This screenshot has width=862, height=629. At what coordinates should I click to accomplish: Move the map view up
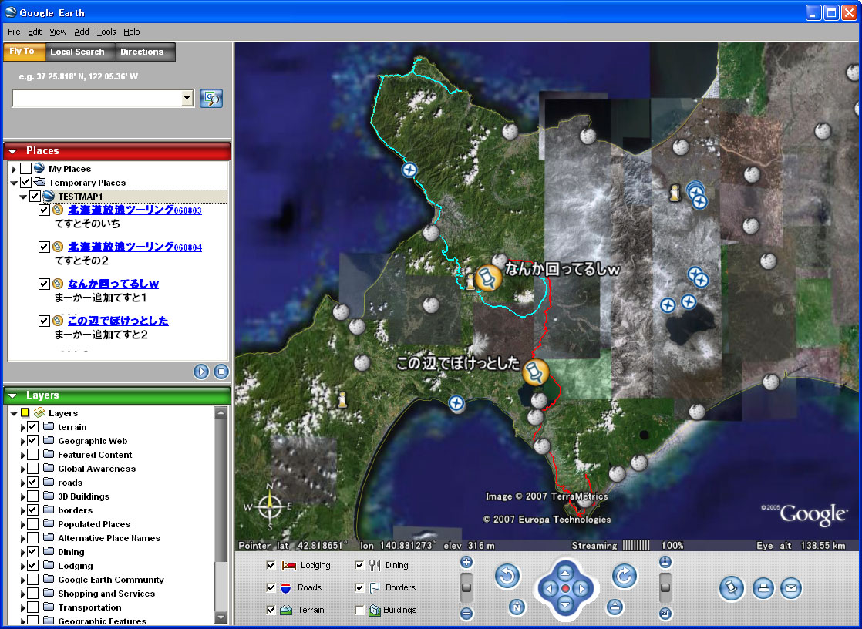click(566, 573)
